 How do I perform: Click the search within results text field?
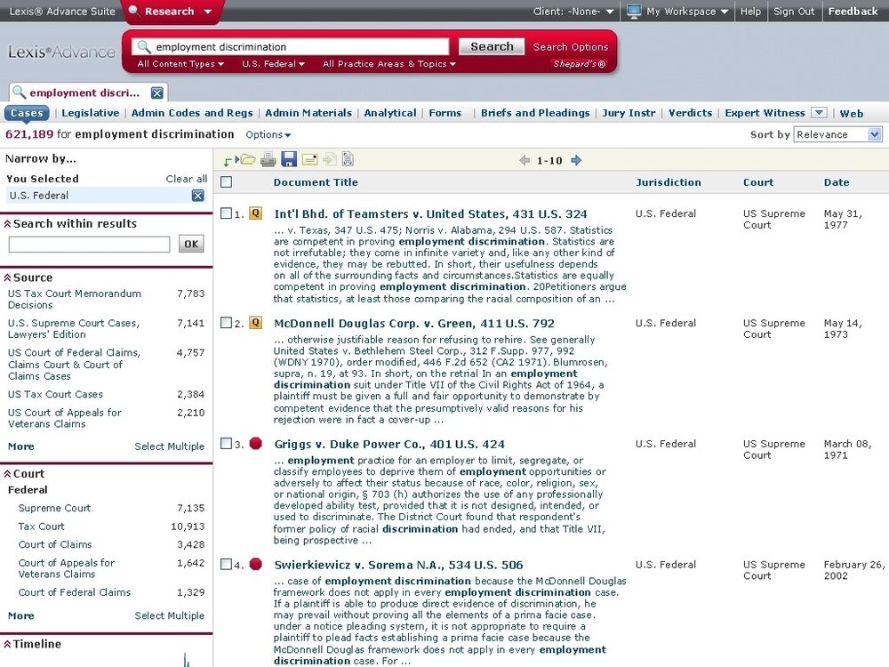[89, 245]
